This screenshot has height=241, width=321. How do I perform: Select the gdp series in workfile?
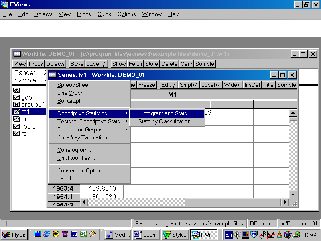22,97
